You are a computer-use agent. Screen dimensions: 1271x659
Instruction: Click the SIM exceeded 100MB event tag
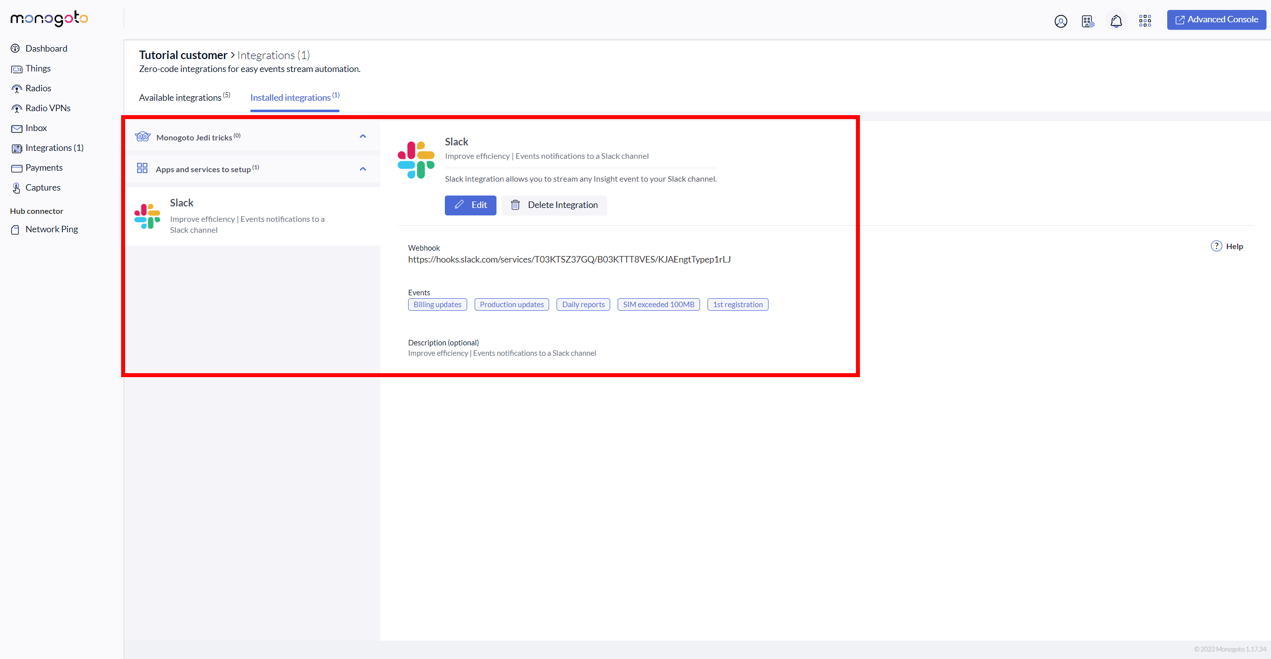[x=658, y=304]
